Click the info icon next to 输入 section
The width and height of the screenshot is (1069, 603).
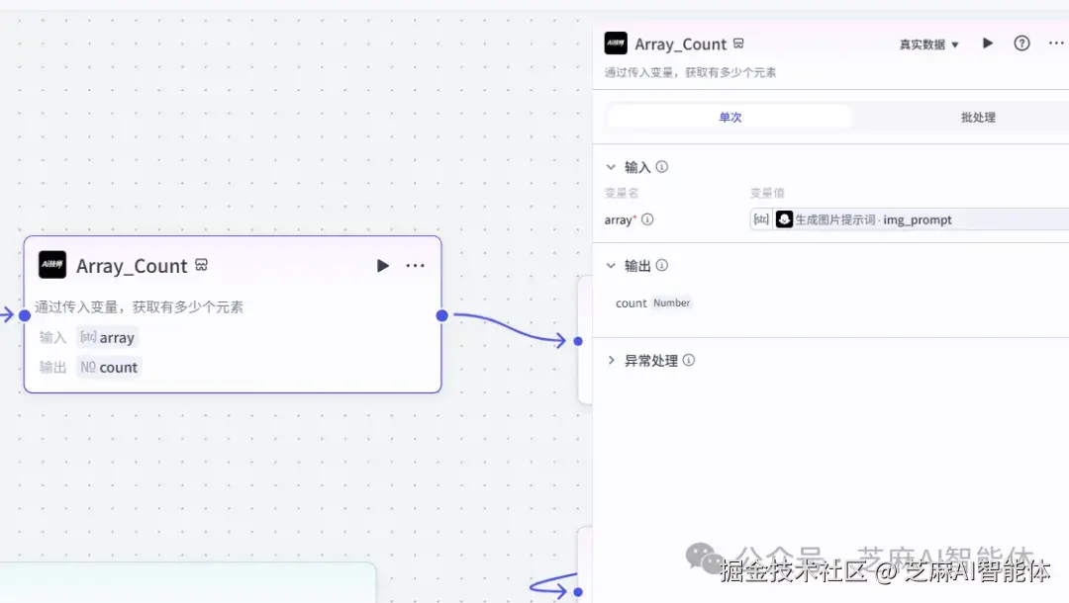[x=661, y=166]
